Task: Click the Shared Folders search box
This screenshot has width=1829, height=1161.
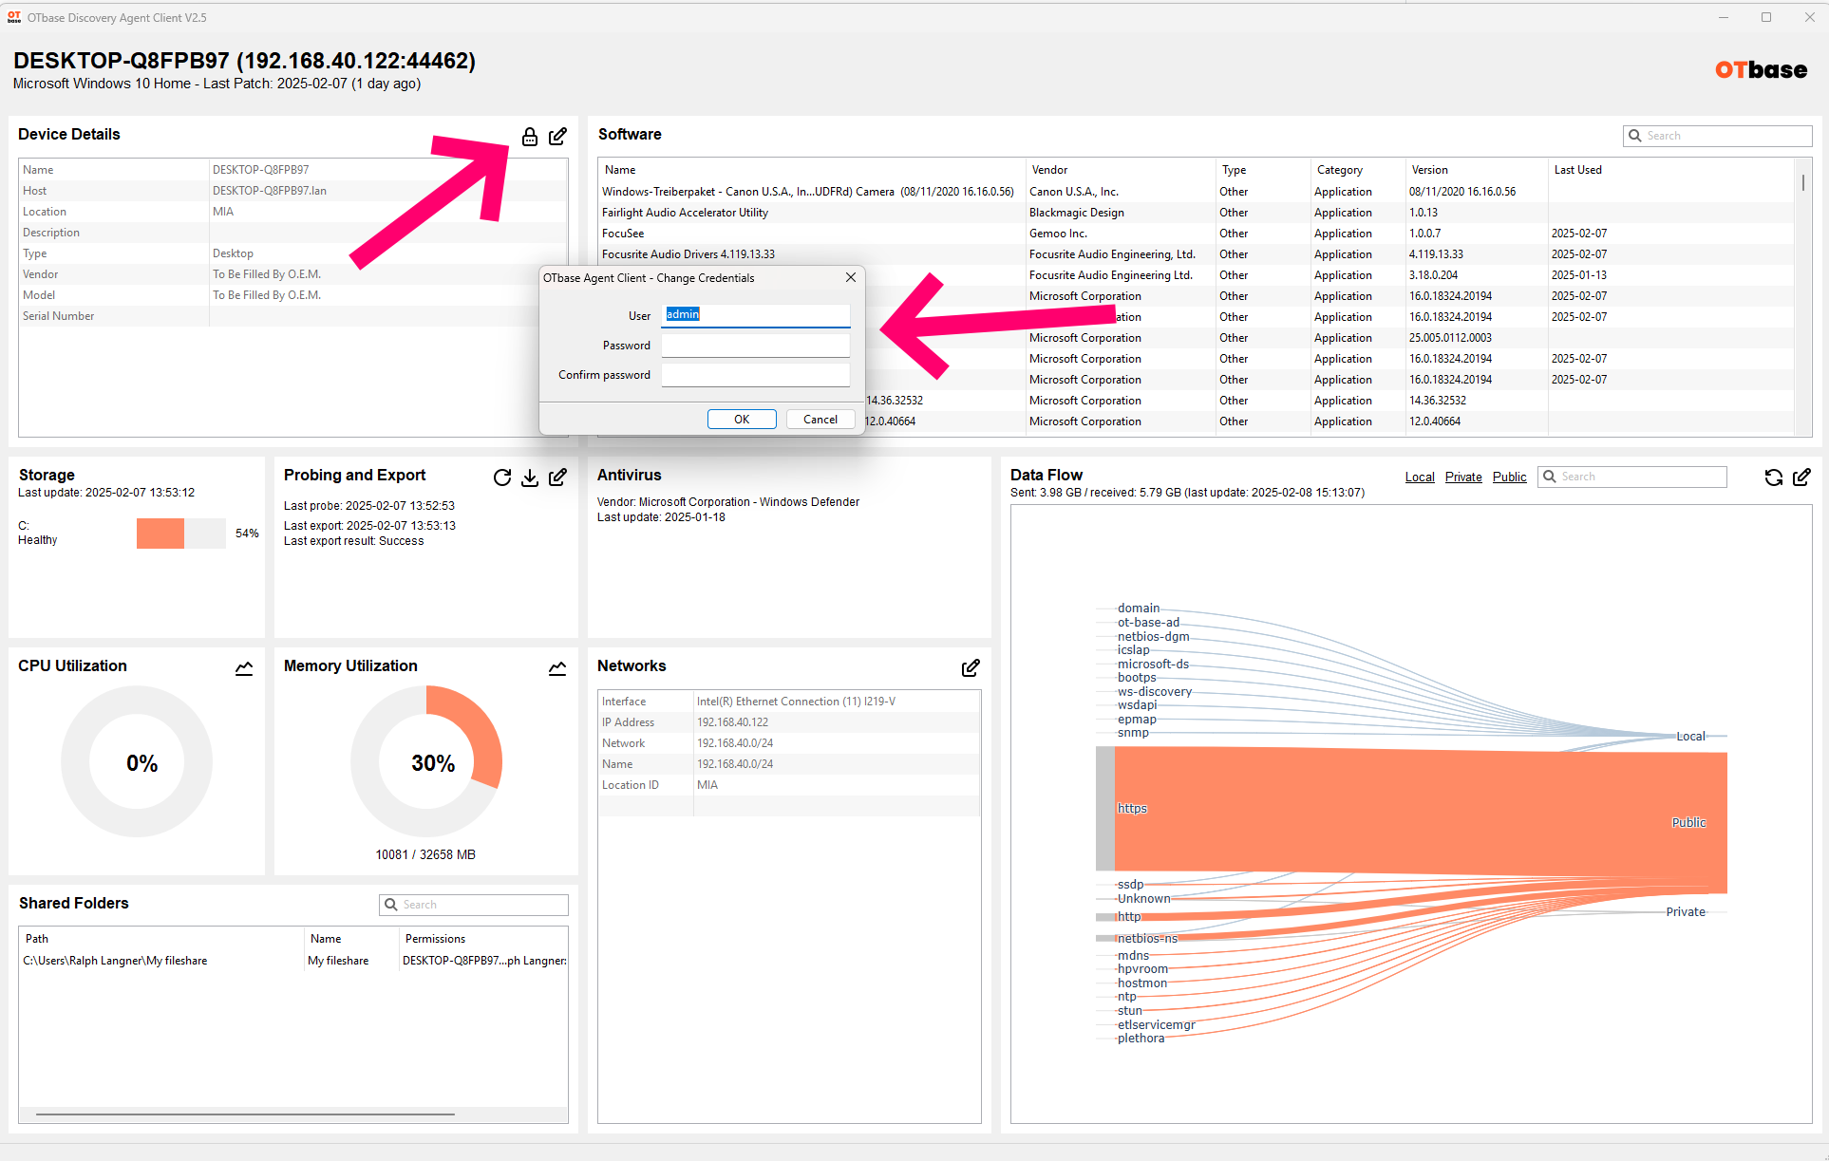Action: point(473,905)
